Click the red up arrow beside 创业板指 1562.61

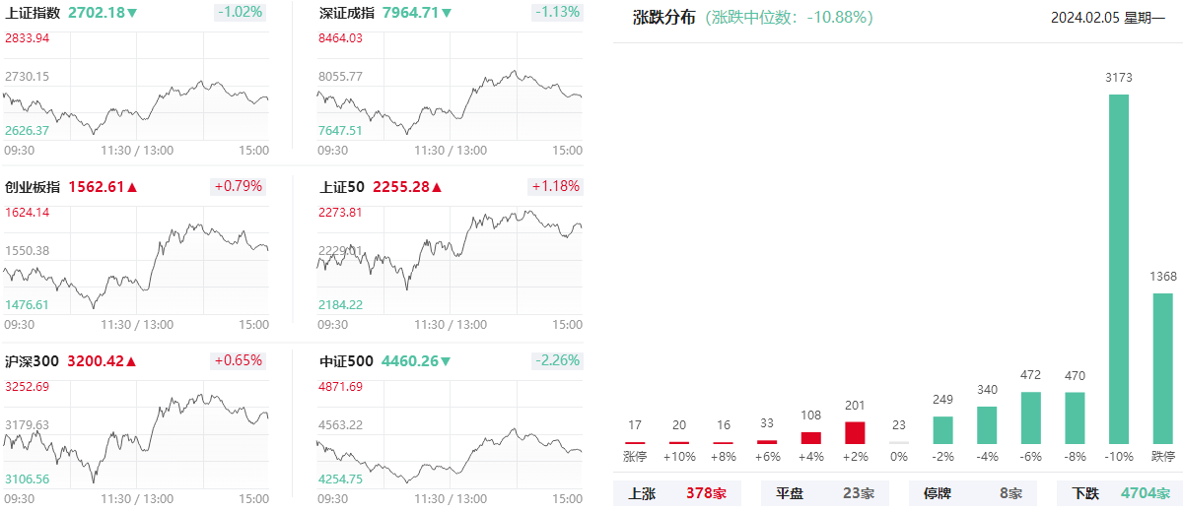[132, 187]
